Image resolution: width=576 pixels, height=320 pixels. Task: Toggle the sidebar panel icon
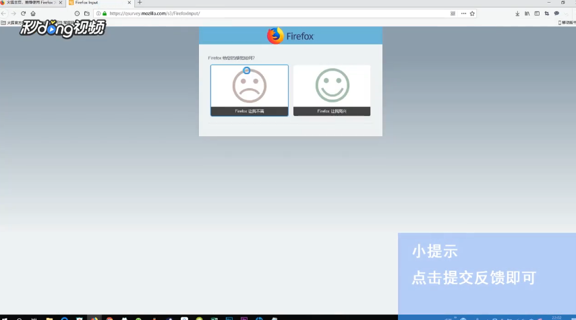pos(537,13)
